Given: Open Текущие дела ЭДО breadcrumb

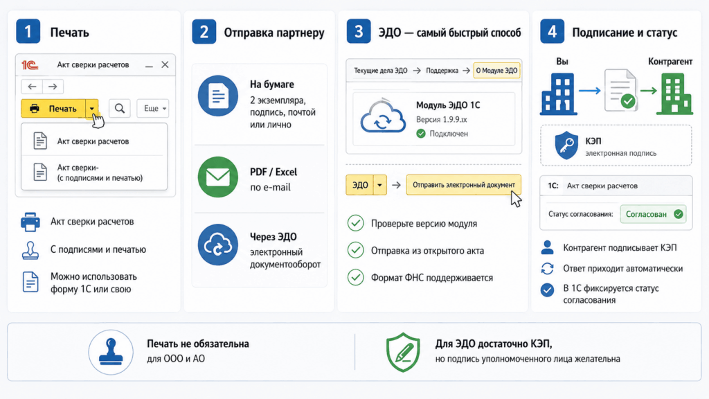Looking at the screenshot, I should click(x=380, y=71).
